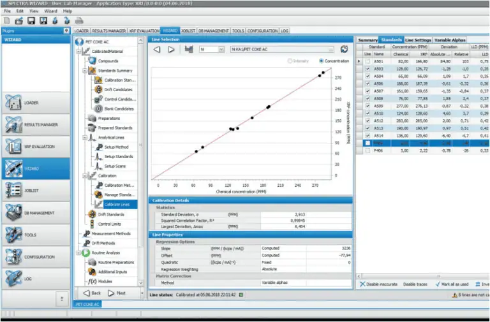This screenshot has height=322, width=490.
Task: Open the Wizard menu in menu bar
Action: pyautogui.click(x=50, y=11)
